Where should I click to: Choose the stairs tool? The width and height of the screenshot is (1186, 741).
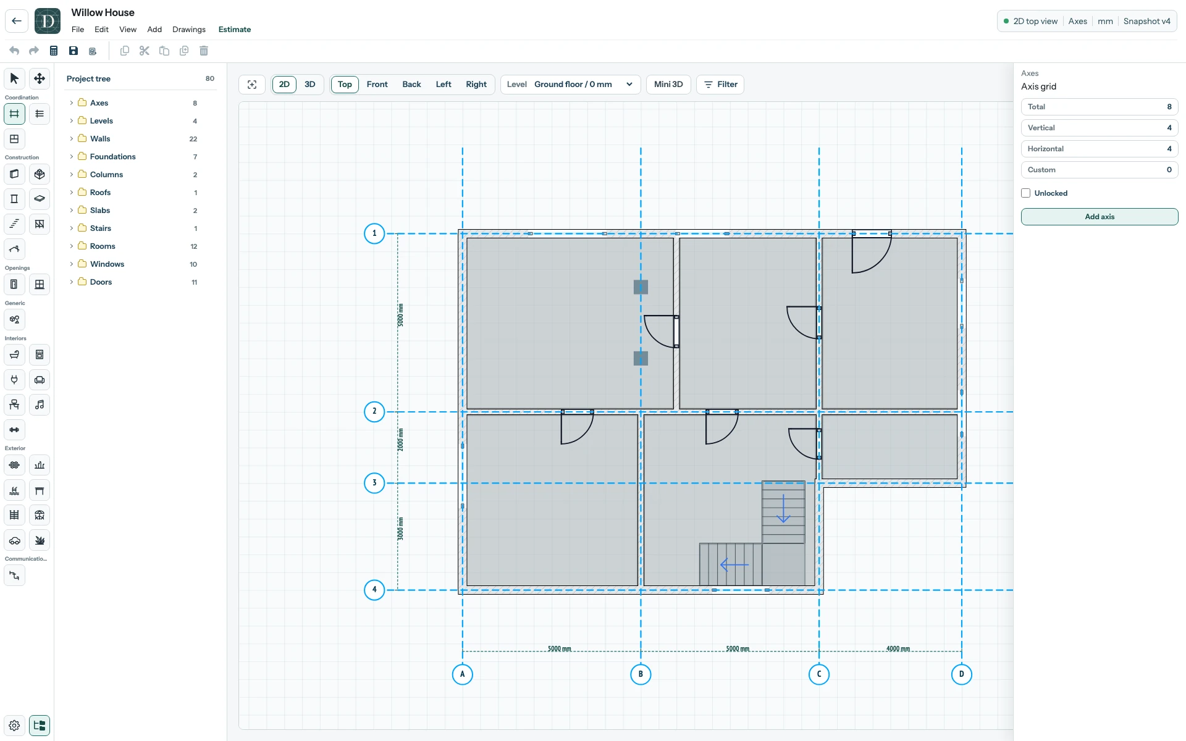click(x=14, y=224)
